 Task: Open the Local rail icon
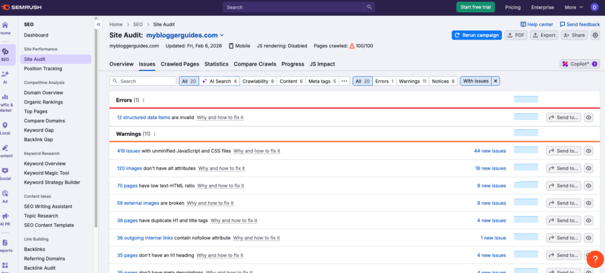point(5,129)
